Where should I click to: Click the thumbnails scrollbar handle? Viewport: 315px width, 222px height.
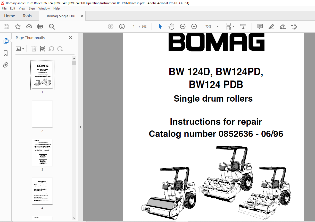(x=74, y=63)
